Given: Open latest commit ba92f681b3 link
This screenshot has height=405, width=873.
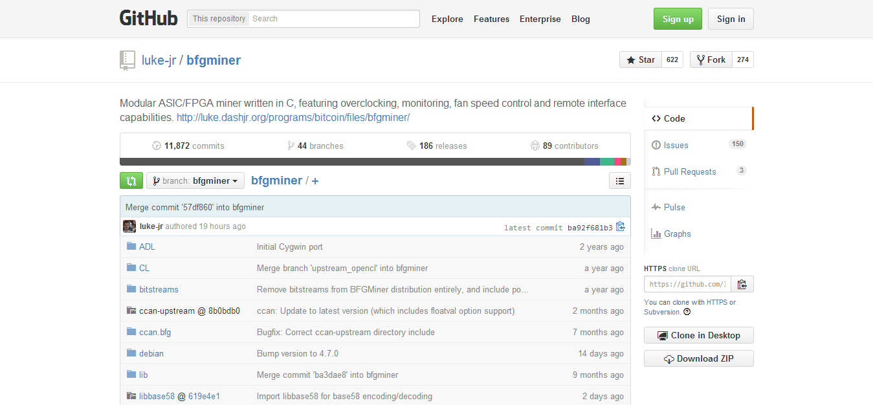Looking at the screenshot, I should point(590,228).
